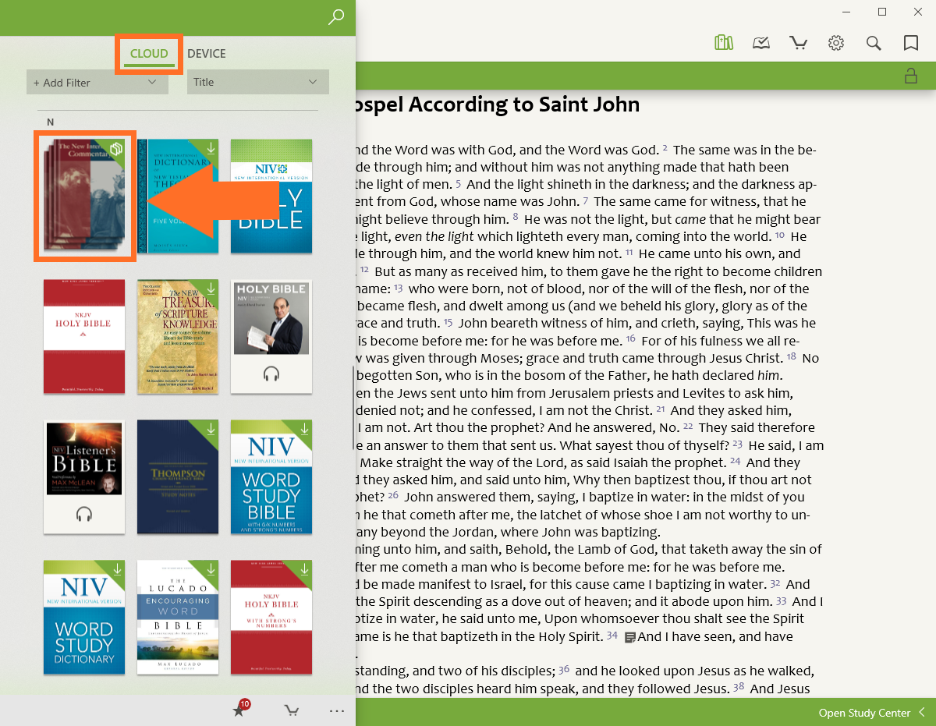Search the library with the magnifier icon

pyautogui.click(x=336, y=17)
